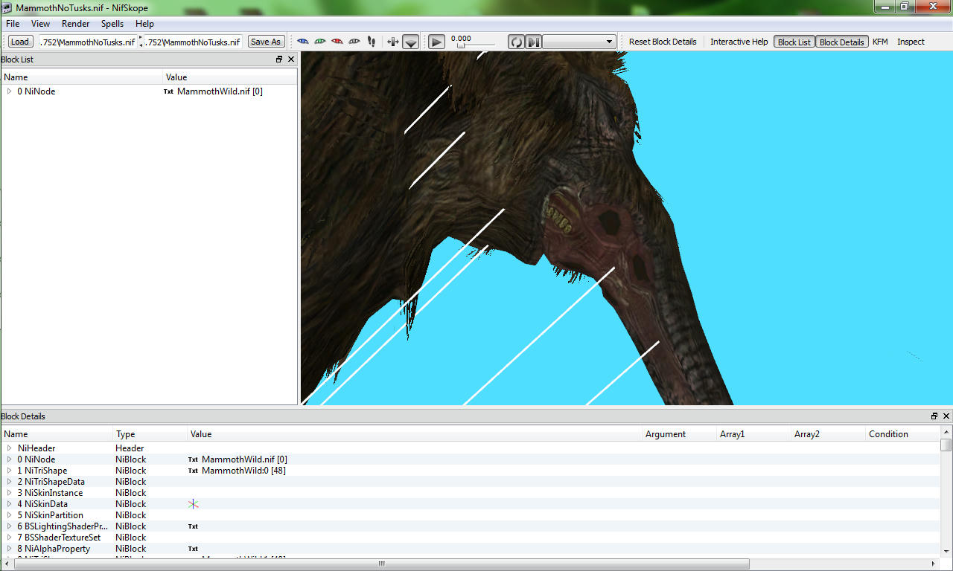
Task: Click Txt icon in BSLightingShaderProperty row
Action: pyautogui.click(x=193, y=526)
